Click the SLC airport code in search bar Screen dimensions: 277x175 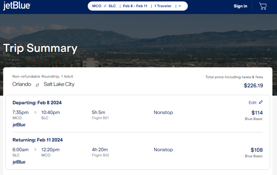112,6
